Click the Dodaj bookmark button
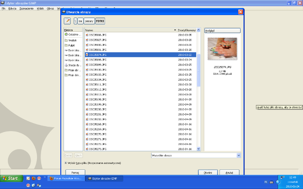 pyautogui.click(x=68, y=155)
